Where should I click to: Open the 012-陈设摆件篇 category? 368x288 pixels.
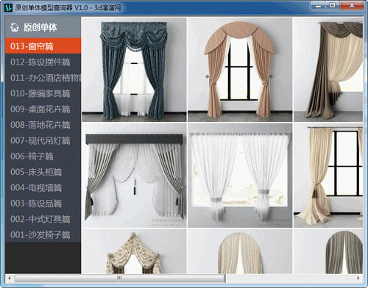(x=43, y=62)
